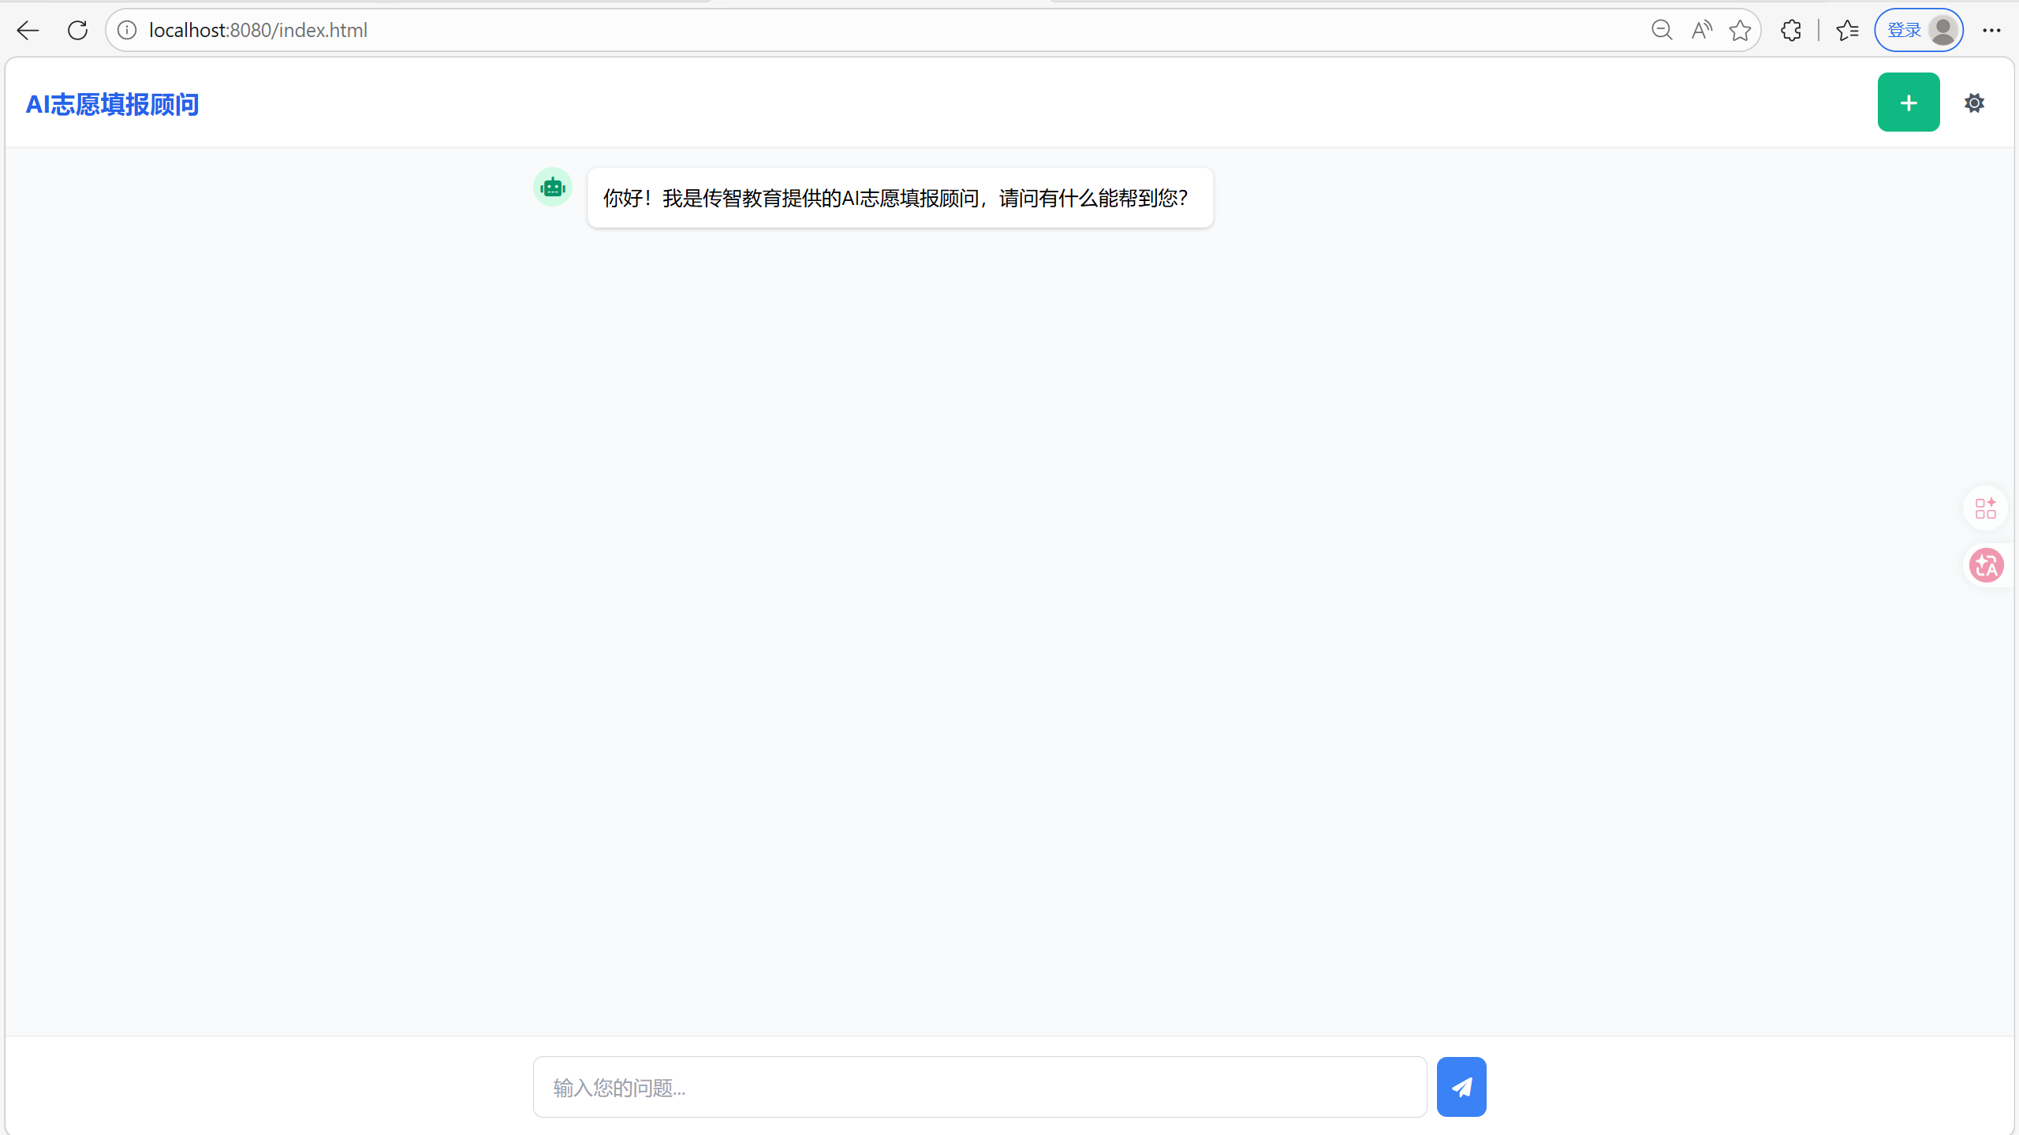
Task: Open the site information icon in address bar
Action: point(127,31)
